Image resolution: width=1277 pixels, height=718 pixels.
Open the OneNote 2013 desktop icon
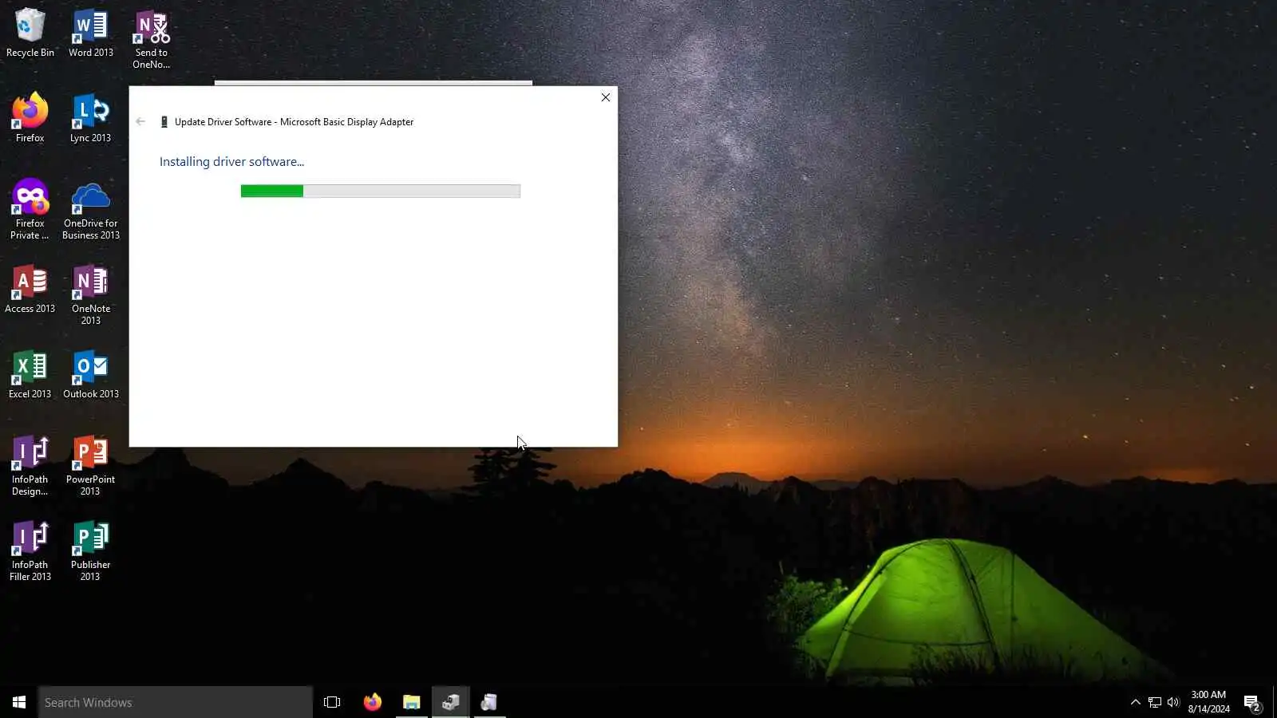[90, 295]
